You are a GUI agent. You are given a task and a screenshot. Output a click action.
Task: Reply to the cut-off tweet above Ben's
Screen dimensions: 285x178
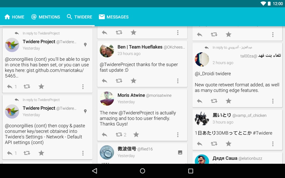[x=104, y=33]
